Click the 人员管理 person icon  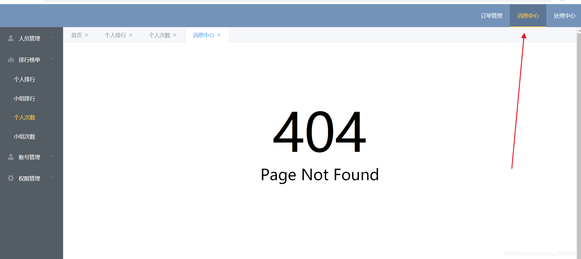pos(11,38)
